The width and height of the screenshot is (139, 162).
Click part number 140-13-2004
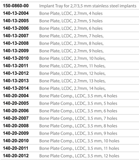[x=16, y=13]
